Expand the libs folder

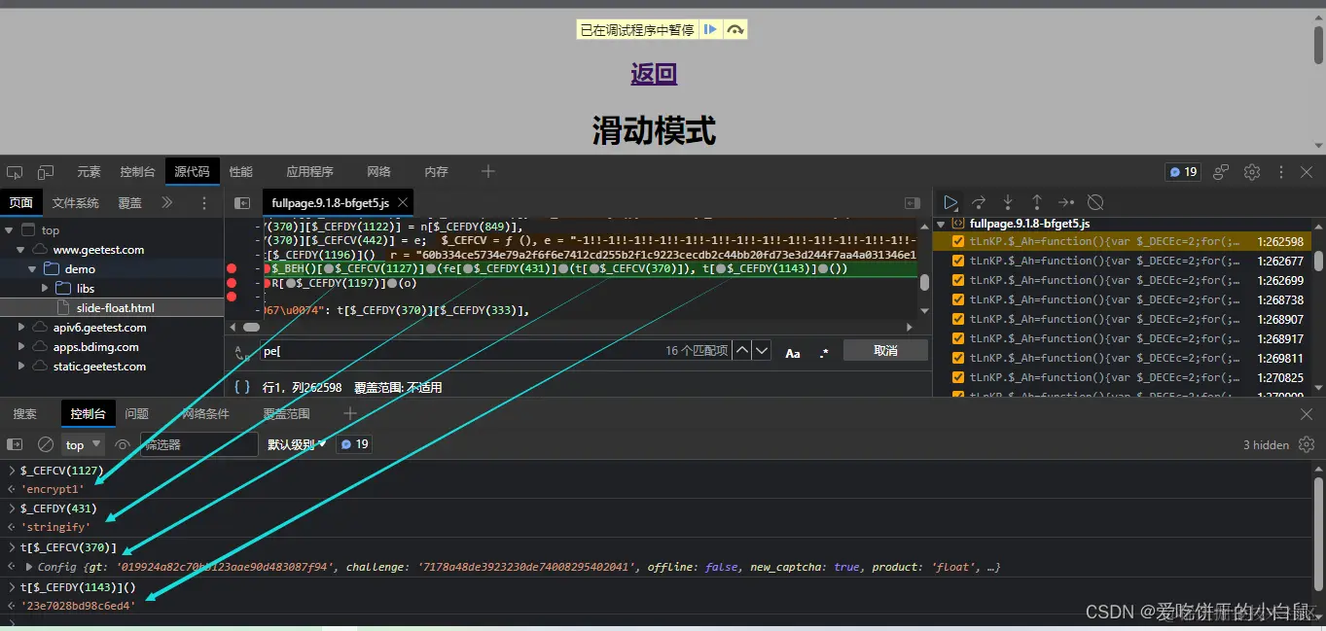point(45,289)
